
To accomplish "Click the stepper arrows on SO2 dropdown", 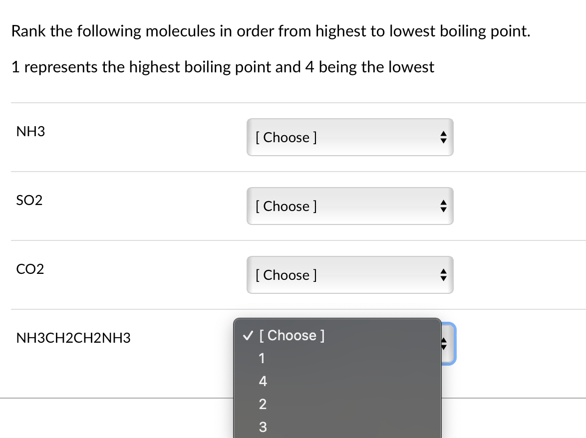I will click(x=443, y=206).
